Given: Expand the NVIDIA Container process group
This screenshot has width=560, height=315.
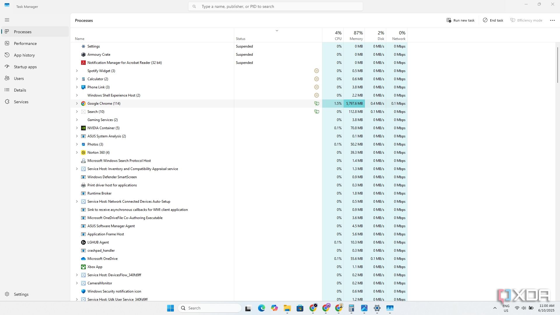Looking at the screenshot, I should click(77, 128).
